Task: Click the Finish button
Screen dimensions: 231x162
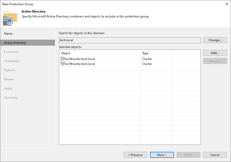Action: (x=188, y=155)
